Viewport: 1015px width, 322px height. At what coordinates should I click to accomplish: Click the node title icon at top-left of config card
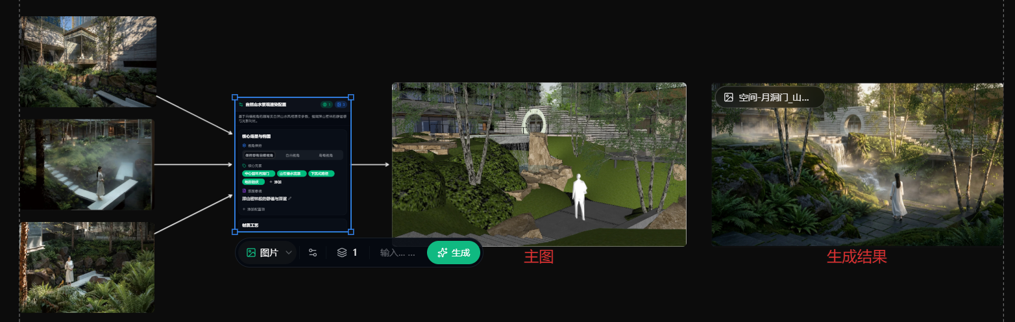point(241,105)
